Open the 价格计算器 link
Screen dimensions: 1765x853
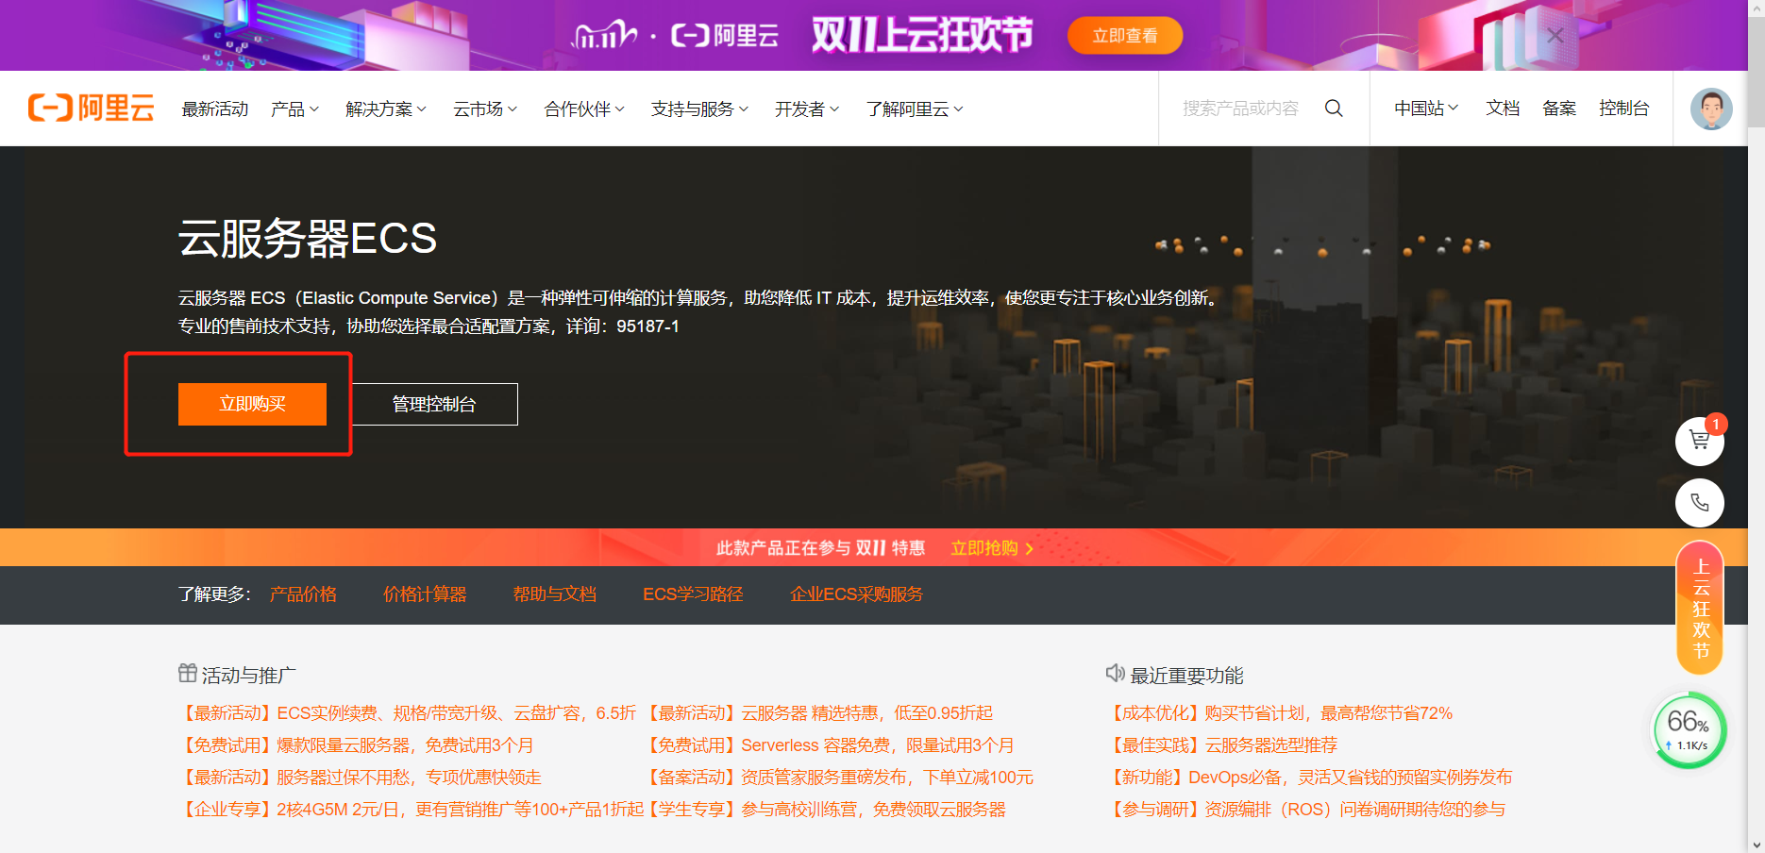[425, 594]
